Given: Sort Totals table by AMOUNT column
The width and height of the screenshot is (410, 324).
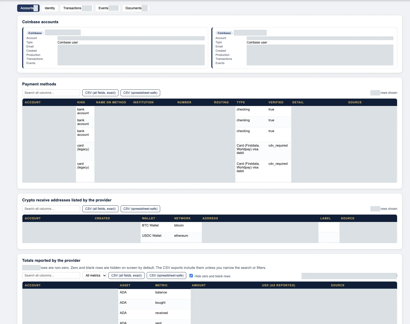Looking at the screenshot, I should pyautogui.click(x=199, y=285).
